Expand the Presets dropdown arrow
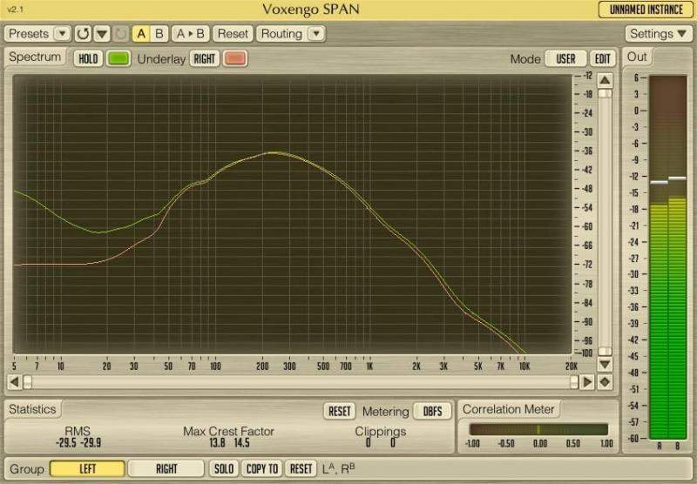The image size is (697, 484). click(61, 34)
